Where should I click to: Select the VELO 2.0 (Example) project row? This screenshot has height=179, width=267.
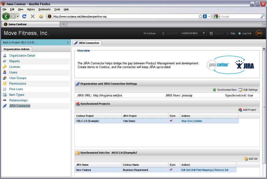point(157,121)
